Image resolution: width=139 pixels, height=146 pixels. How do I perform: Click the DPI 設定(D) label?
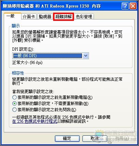point(23,49)
